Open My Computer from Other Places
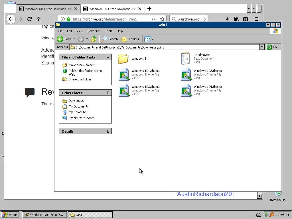Screen dimensions: 292x219 tap(78, 112)
